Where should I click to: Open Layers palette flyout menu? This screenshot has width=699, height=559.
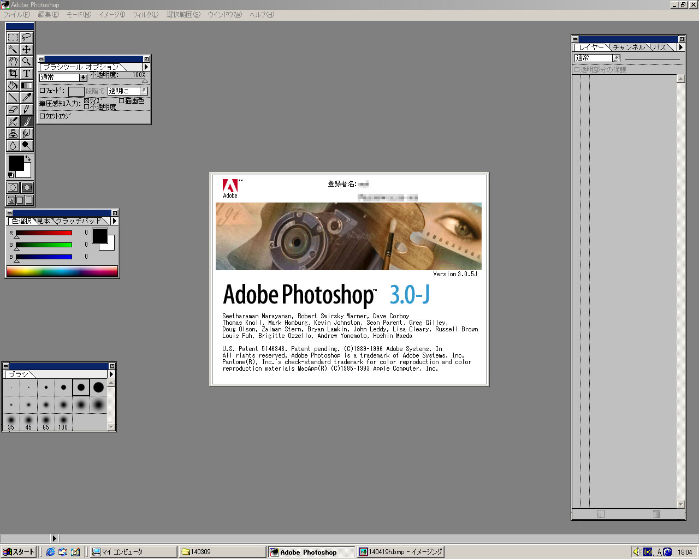pyautogui.click(x=680, y=47)
